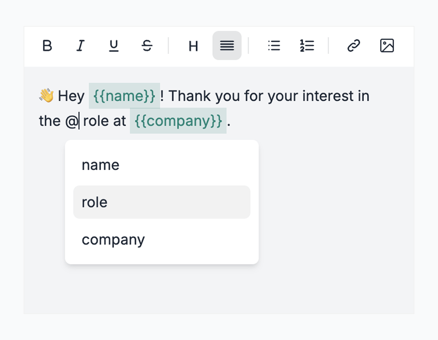Enable strikethrough formatting
Screen dimensions: 438x340
pyautogui.click(x=147, y=46)
